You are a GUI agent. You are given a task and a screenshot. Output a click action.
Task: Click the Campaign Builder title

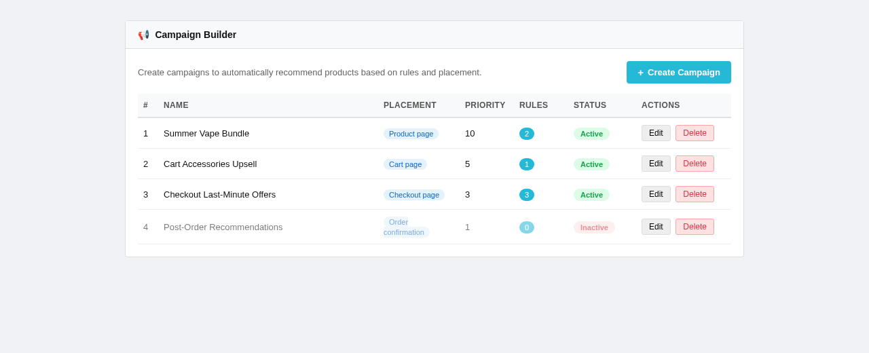(196, 35)
